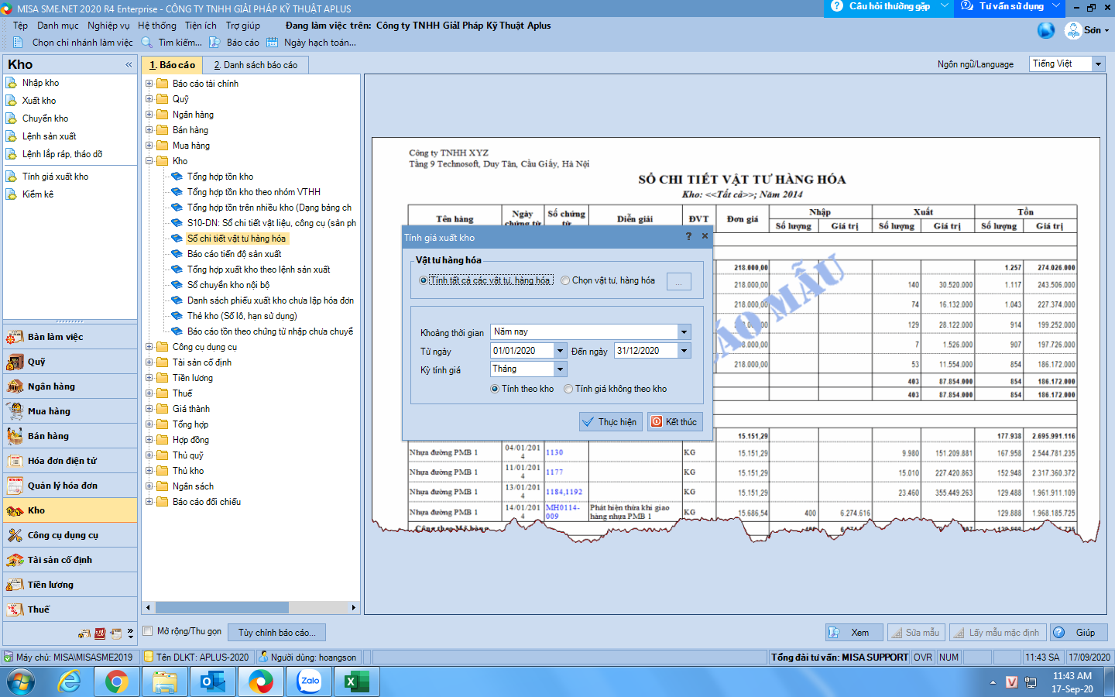Click Thực hiện button in dialog
This screenshot has height=697, width=1115.
coord(611,421)
